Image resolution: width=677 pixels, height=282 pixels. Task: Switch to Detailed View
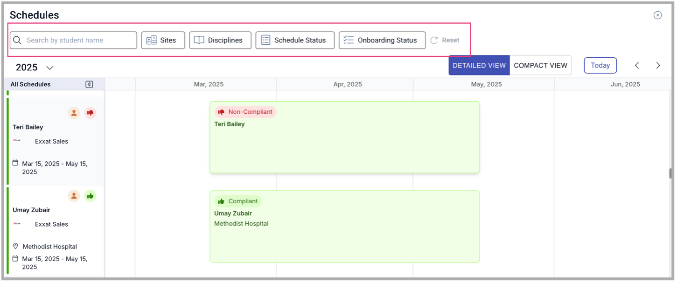point(479,65)
